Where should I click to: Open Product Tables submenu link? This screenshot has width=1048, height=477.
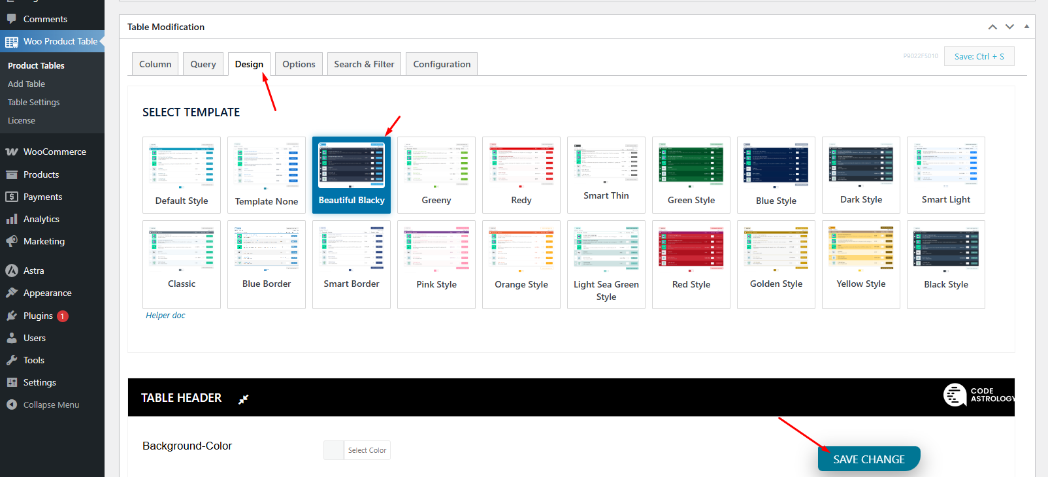coord(36,65)
